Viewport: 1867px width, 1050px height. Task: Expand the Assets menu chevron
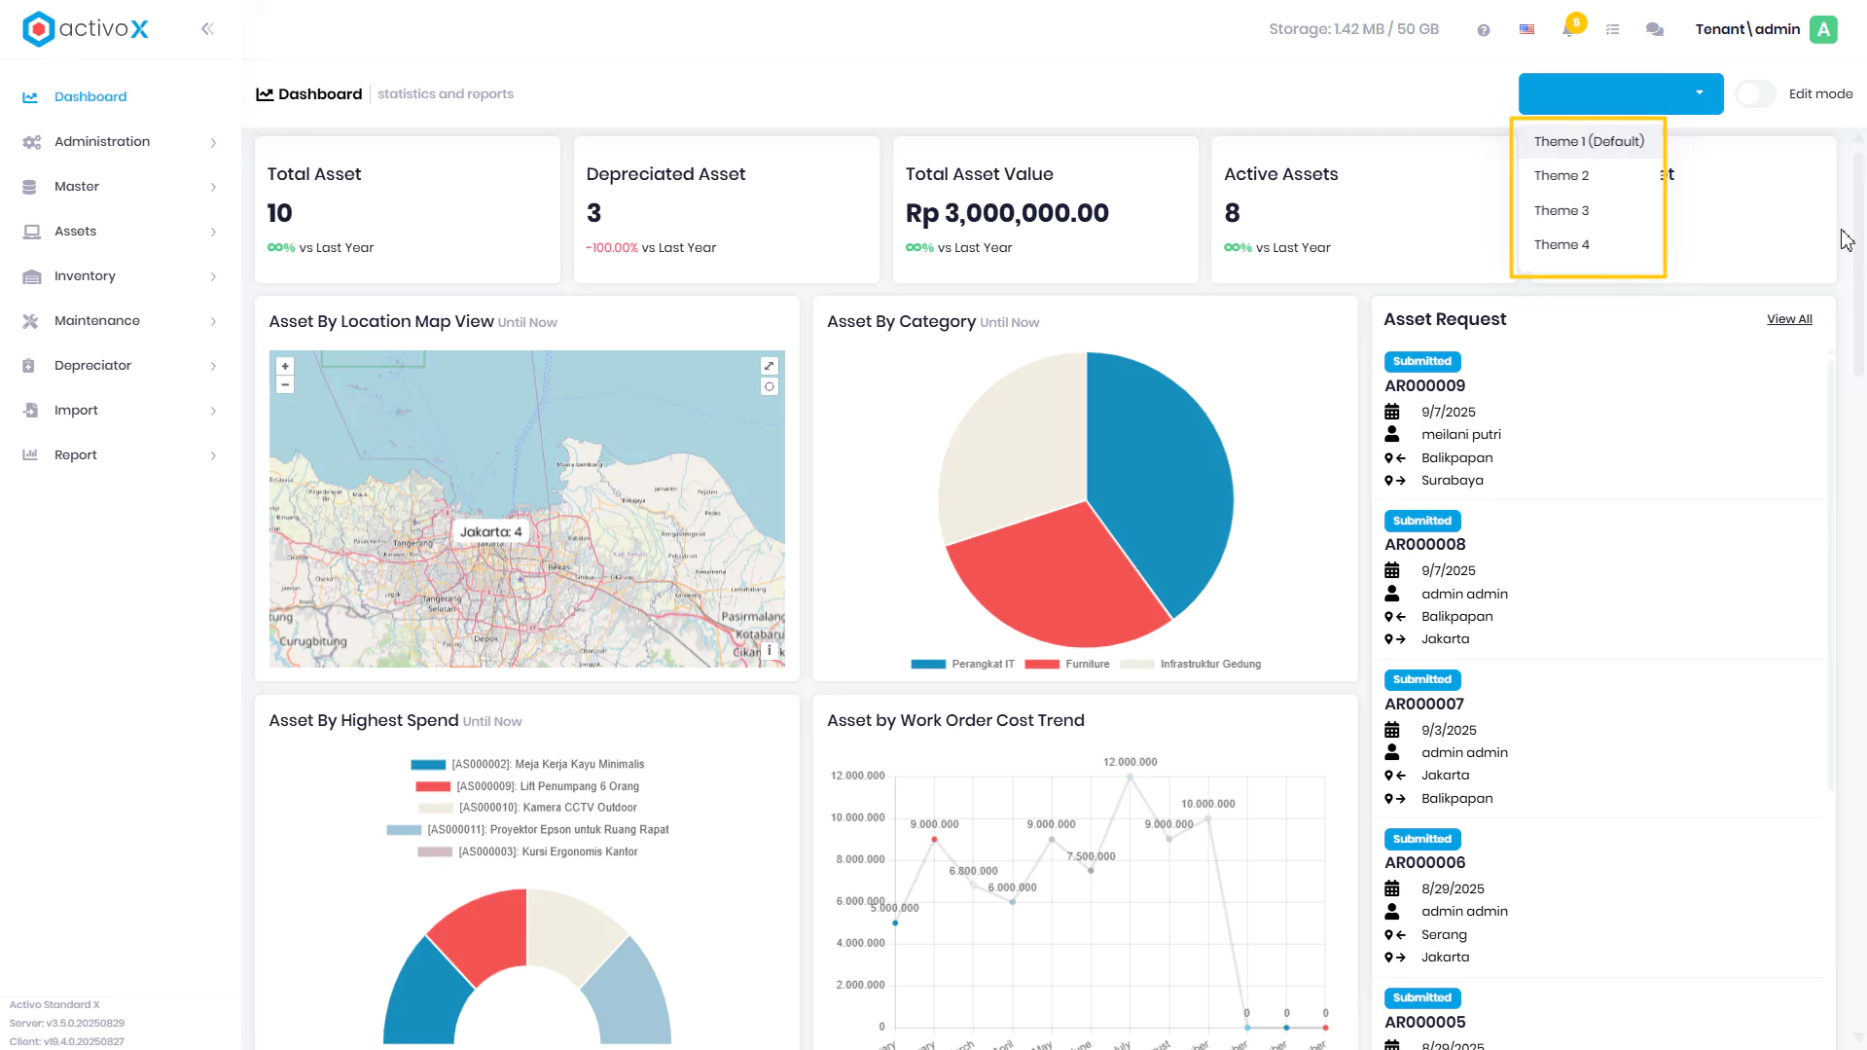pyautogui.click(x=213, y=233)
